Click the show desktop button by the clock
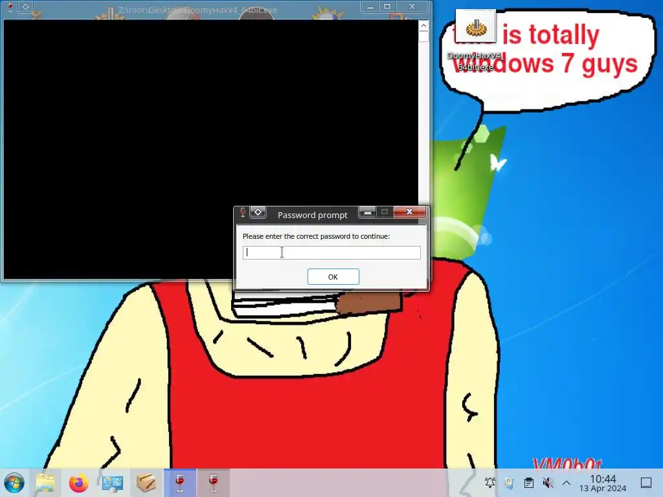The image size is (663, 497). [646, 483]
